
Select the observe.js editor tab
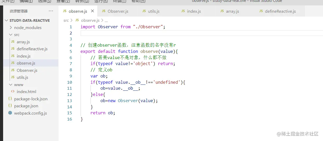coord(78,11)
